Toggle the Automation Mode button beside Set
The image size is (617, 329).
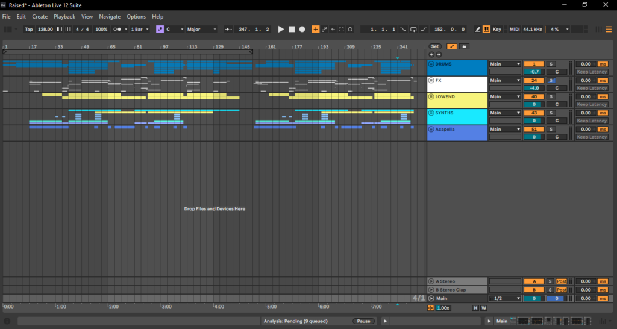451,46
